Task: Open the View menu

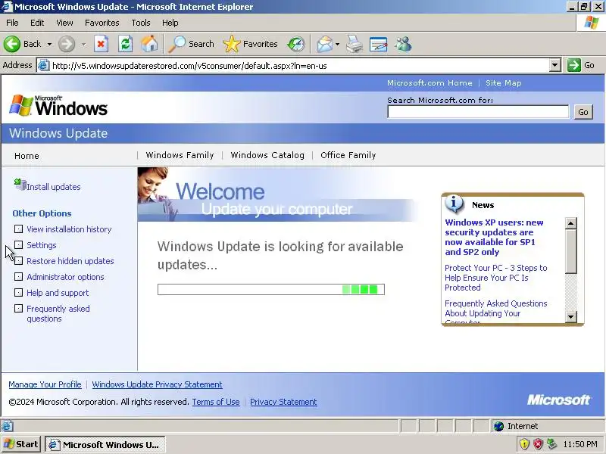Action: click(64, 23)
